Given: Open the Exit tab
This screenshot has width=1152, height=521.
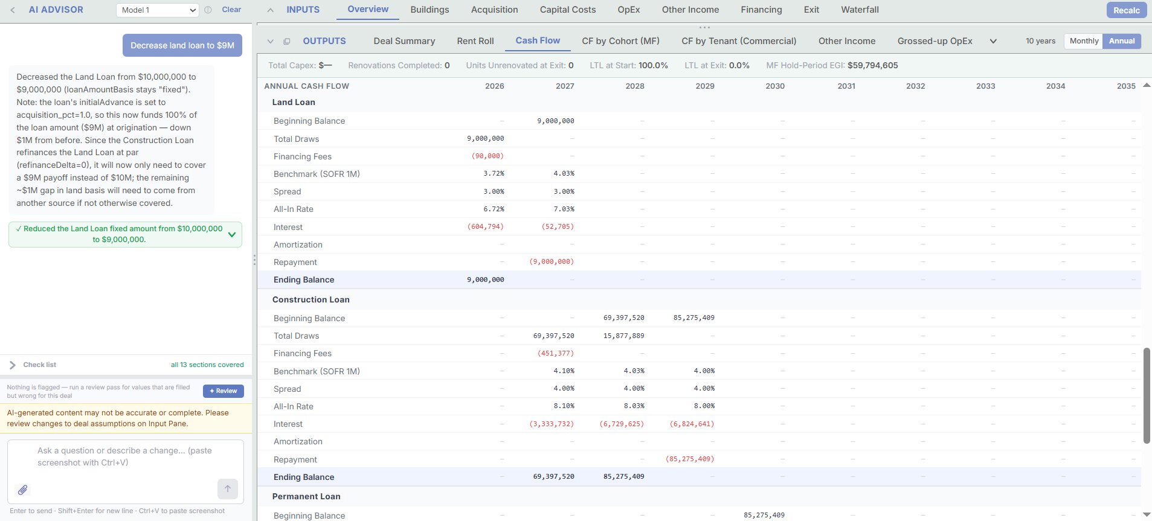Looking at the screenshot, I should pos(811,10).
